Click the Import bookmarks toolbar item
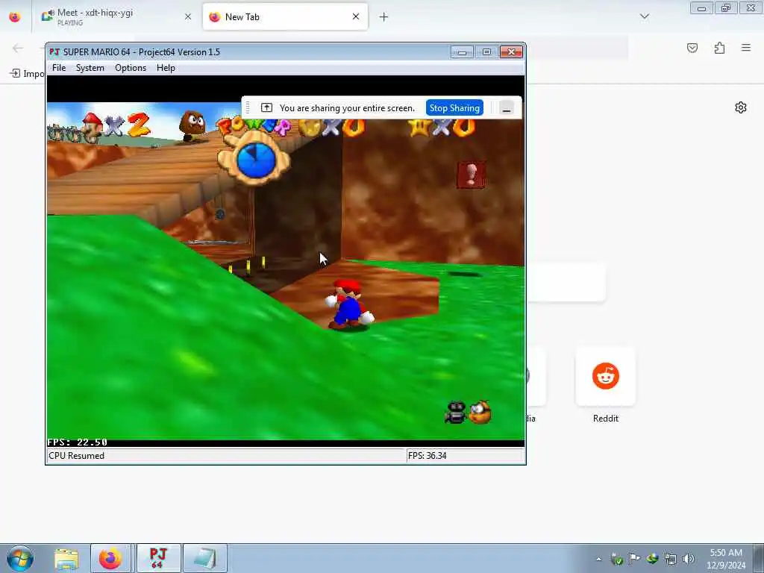 (28, 74)
